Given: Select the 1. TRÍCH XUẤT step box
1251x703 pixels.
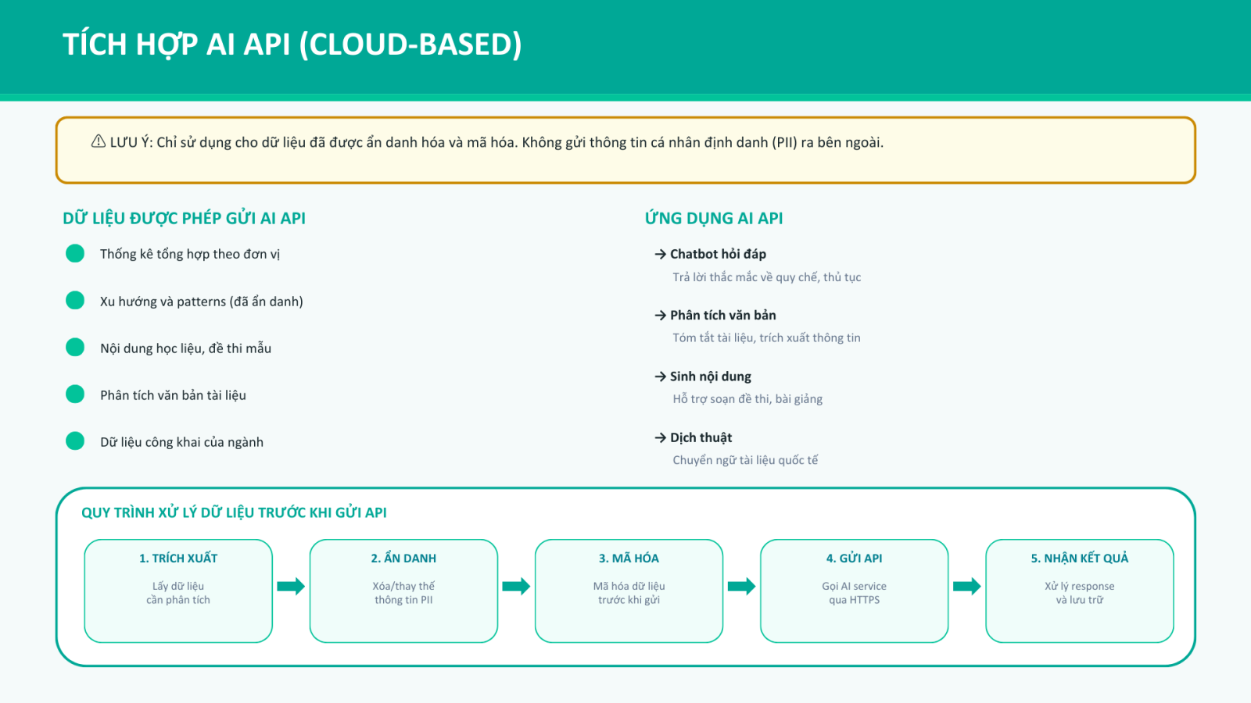Looking at the screenshot, I should click(x=178, y=591).
